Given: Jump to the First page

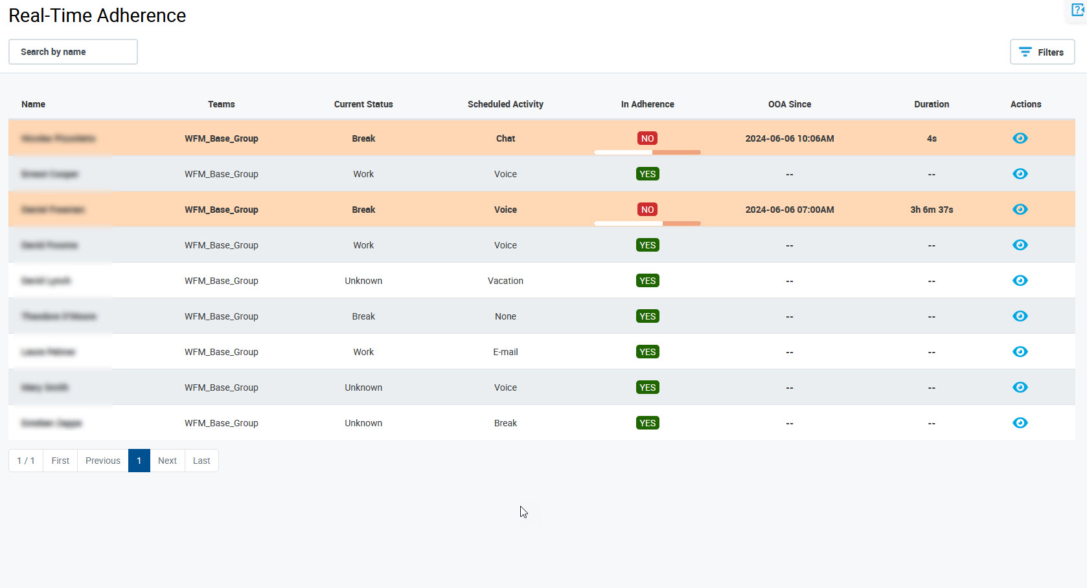Looking at the screenshot, I should pyautogui.click(x=60, y=461).
